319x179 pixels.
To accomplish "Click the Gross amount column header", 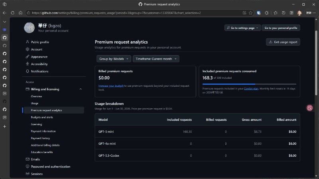I will (252, 120).
